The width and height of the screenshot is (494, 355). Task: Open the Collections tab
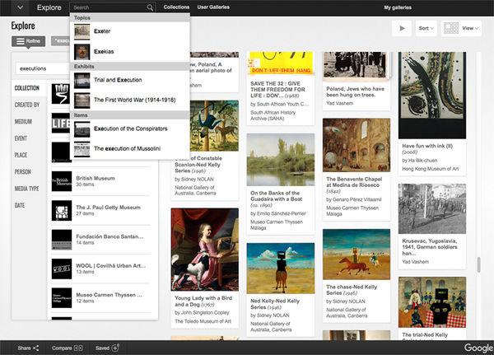point(176,7)
